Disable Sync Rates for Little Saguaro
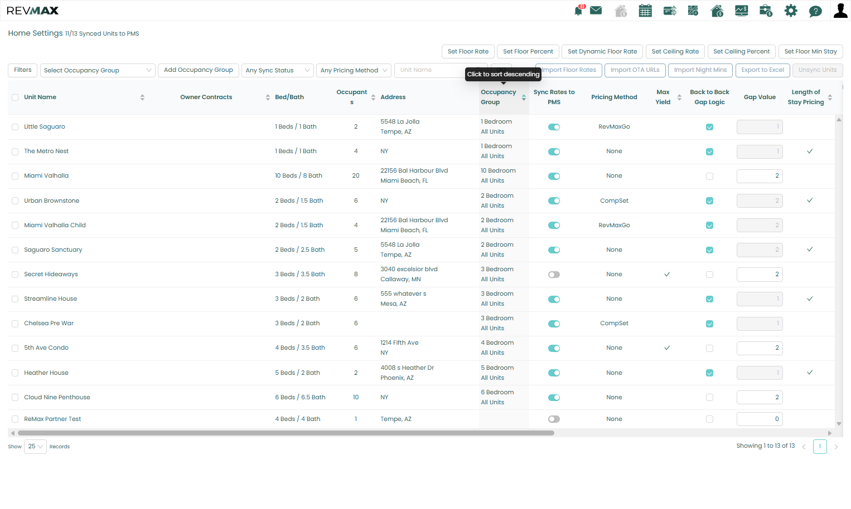The height and width of the screenshot is (509, 851). click(554, 127)
